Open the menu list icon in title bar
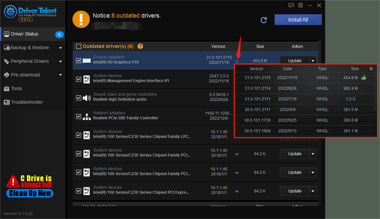 pyautogui.click(x=301, y=5)
